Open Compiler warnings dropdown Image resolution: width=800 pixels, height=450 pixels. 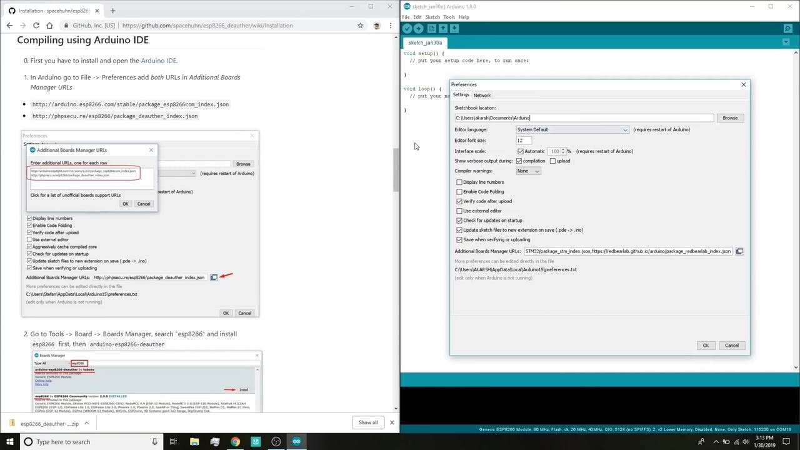point(528,171)
